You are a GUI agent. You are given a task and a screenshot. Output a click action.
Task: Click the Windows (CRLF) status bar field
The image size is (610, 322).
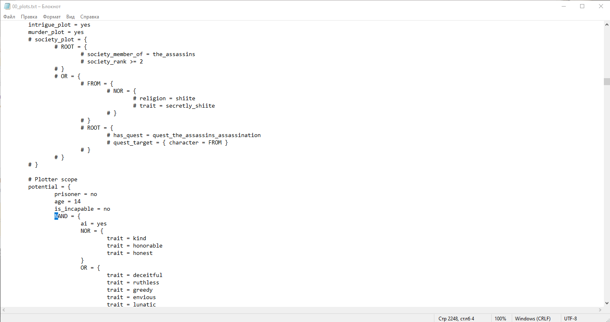[532, 318]
